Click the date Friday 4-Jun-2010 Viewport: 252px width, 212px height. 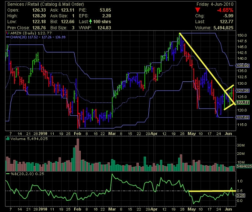tap(215, 4)
